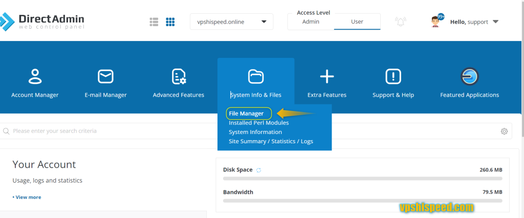524x218 pixels.
Task: Click the Featured Applications label
Action: (x=470, y=95)
